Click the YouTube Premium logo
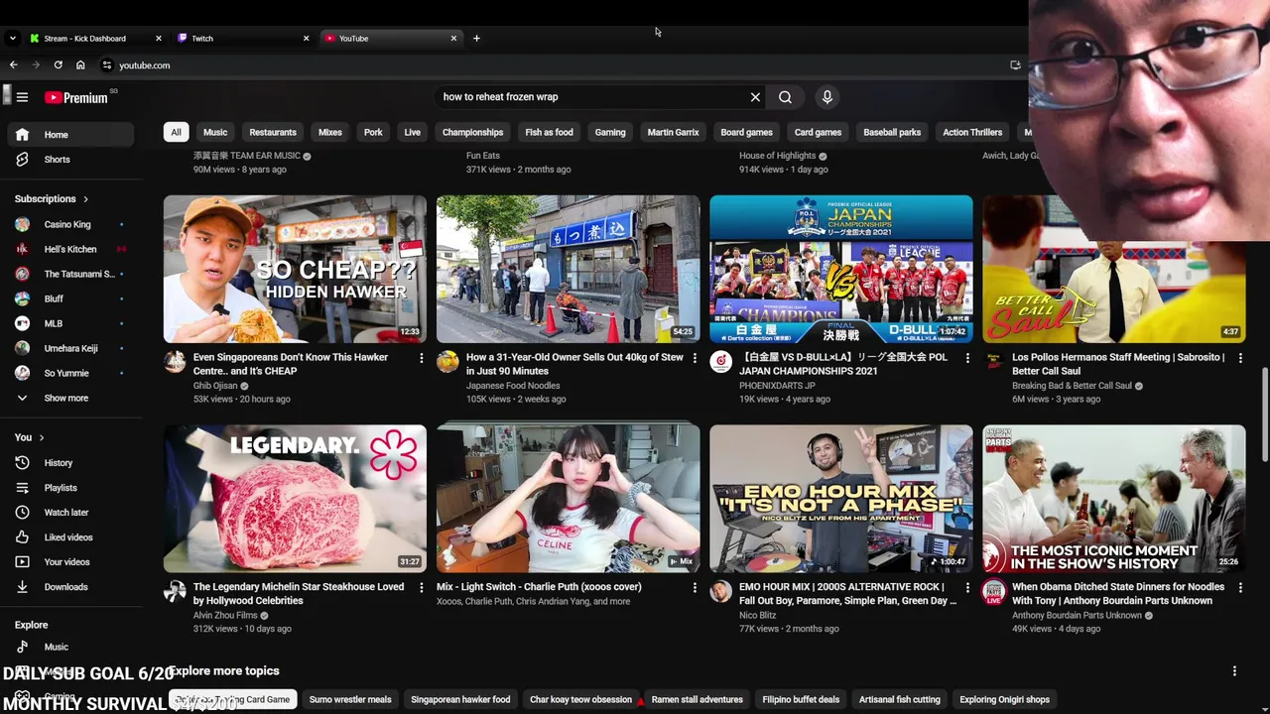 point(76,97)
